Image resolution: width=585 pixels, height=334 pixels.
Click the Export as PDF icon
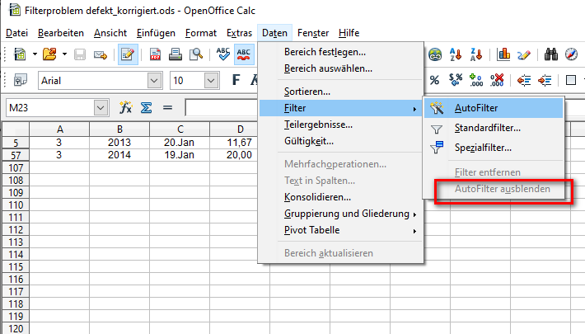point(155,55)
